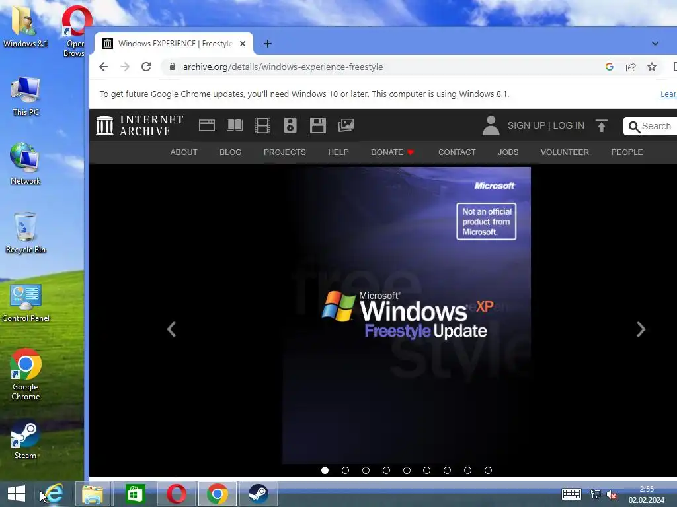Select the fourth carousel dot
This screenshot has width=677, height=507.
386,470
